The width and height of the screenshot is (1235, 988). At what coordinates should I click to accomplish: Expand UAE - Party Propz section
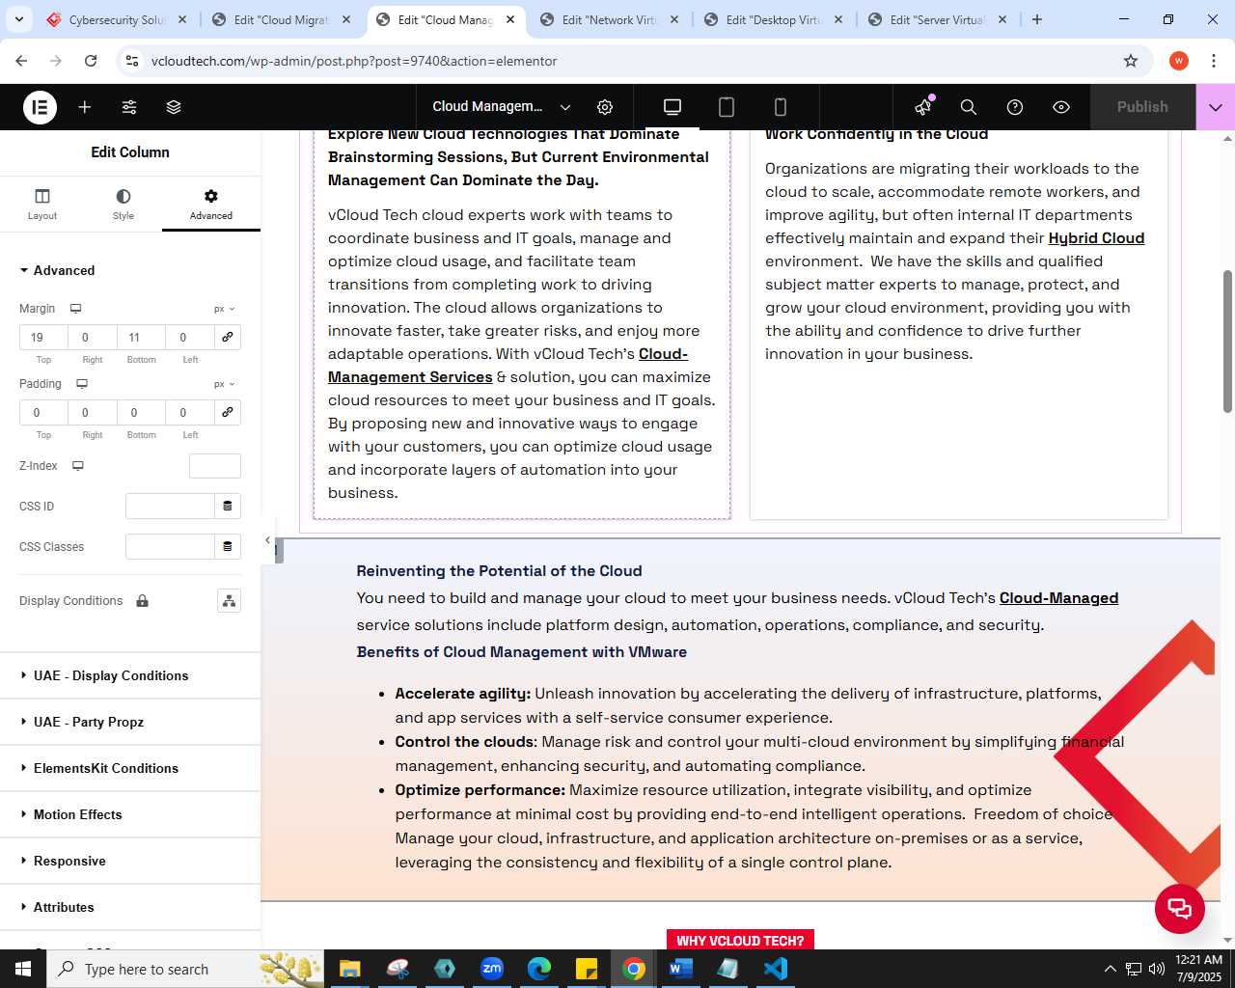(x=130, y=722)
